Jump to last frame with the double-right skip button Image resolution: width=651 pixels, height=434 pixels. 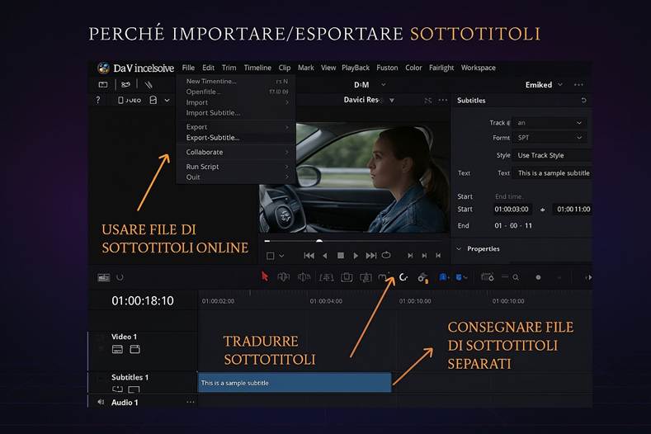coord(370,256)
